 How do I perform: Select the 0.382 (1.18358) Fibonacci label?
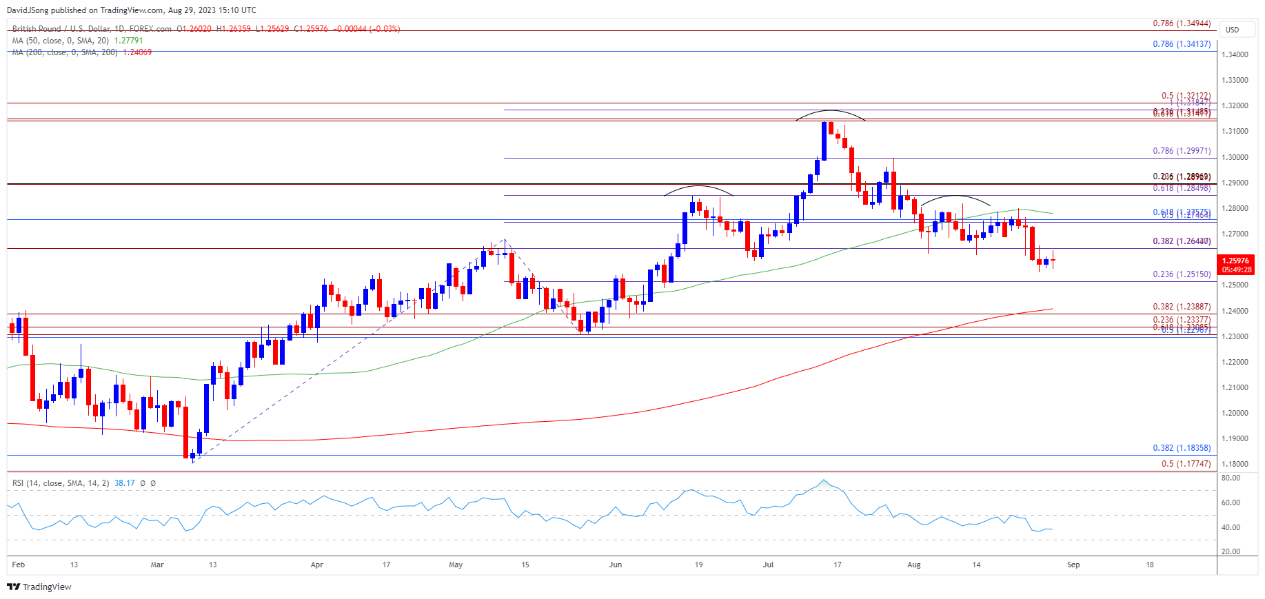coord(1182,448)
